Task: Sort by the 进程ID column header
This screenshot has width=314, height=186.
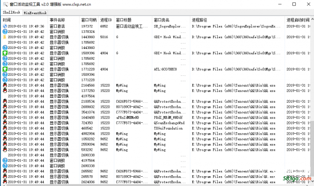Action: 106,20
